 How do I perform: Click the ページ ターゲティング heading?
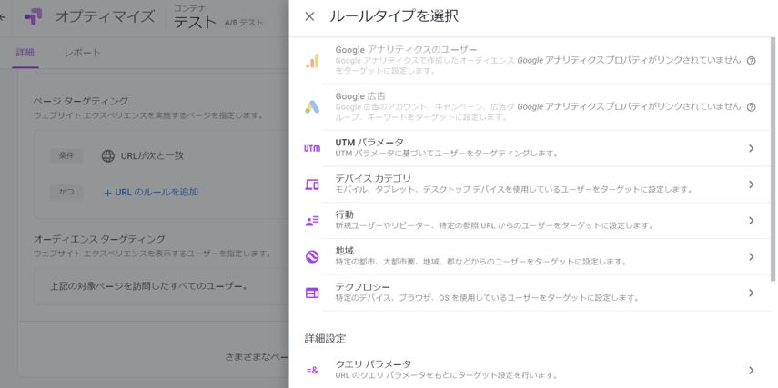(x=81, y=101)
